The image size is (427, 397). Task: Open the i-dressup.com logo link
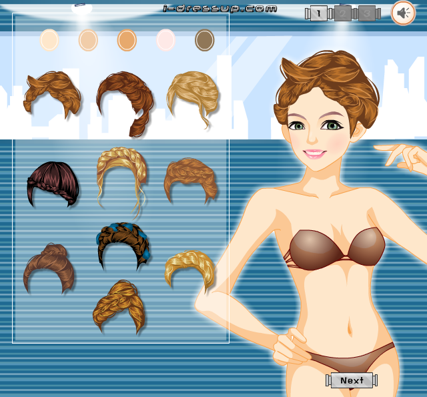point(220,9)
